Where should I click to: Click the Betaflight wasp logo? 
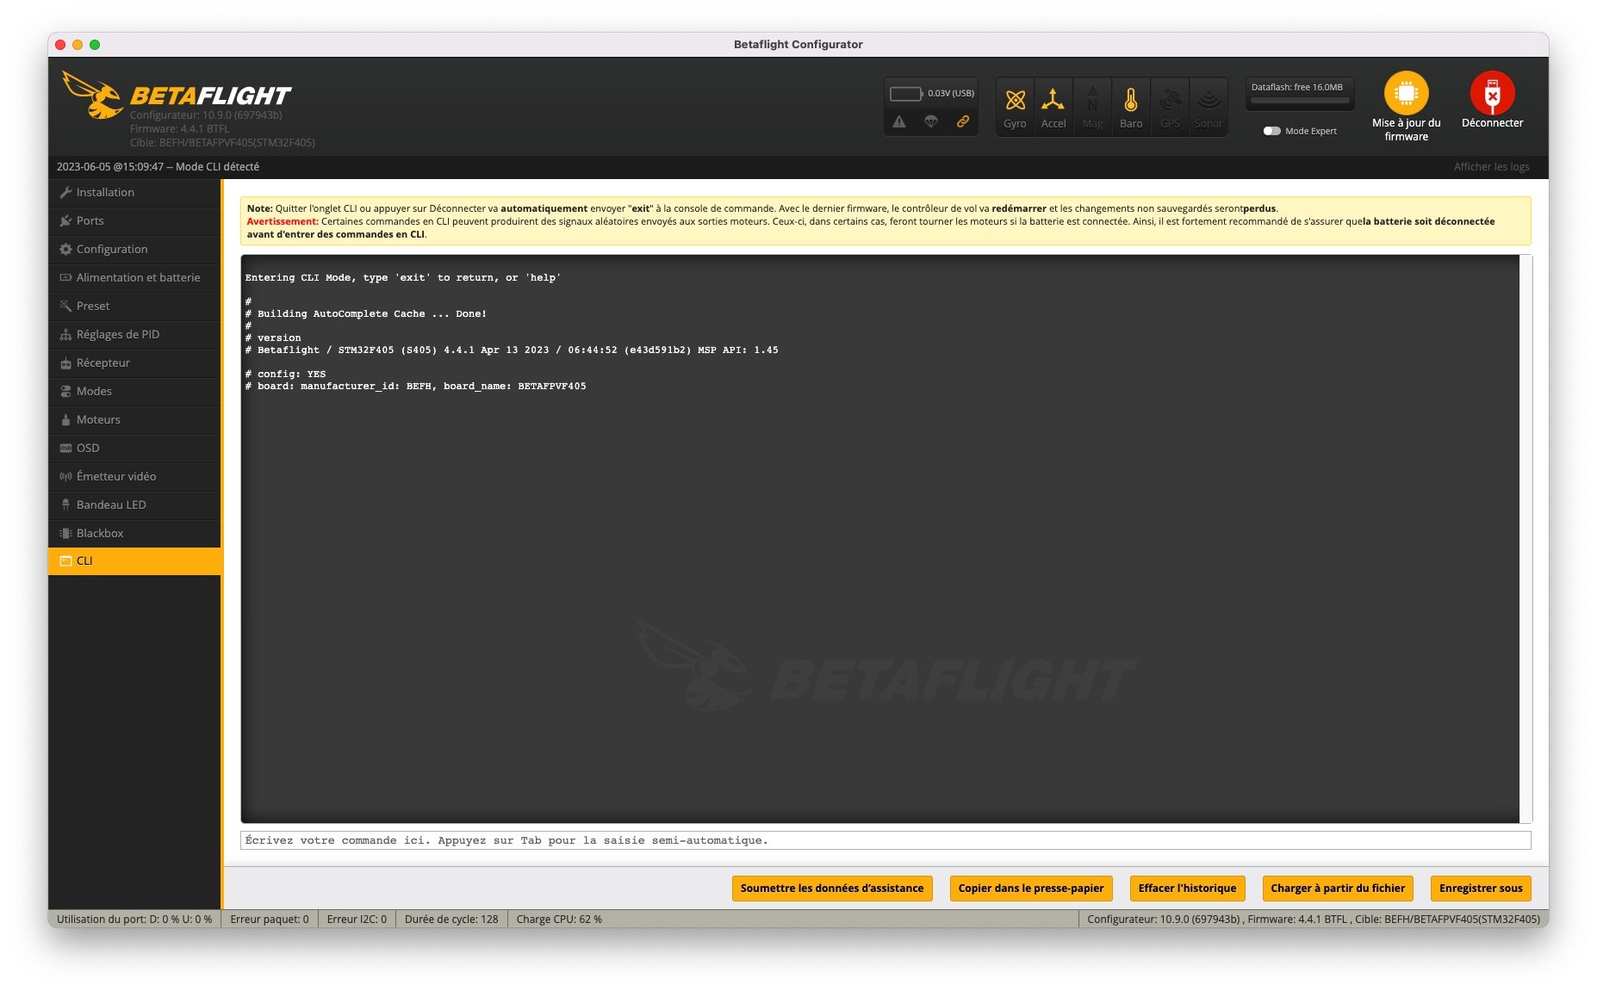tap(92, 96)
